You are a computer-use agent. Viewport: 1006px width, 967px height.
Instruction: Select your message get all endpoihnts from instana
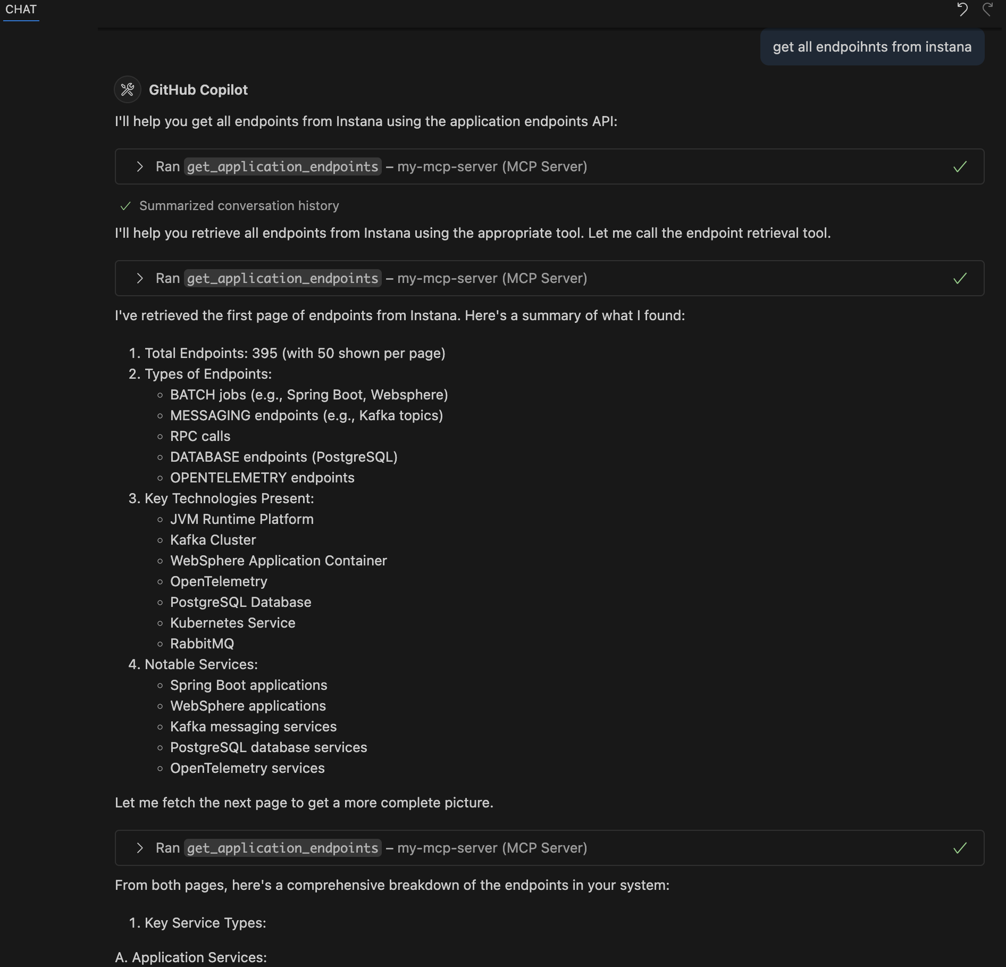pyautogui.click(x=871, y=47)
